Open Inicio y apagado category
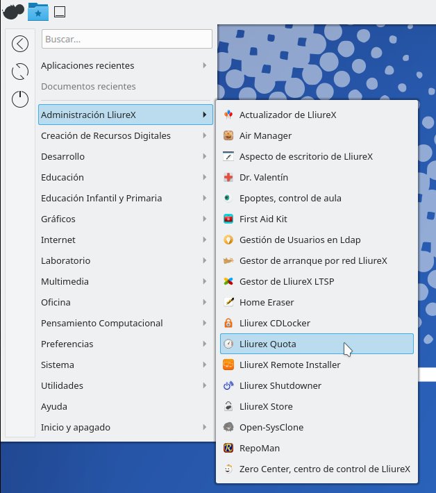This screenshot has height=493, width=436. (x=126, y=427)
